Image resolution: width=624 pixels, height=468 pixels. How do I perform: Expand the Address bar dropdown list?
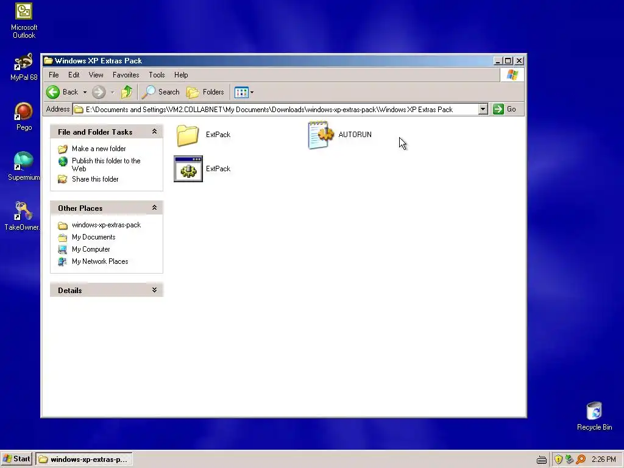[483, 109]
